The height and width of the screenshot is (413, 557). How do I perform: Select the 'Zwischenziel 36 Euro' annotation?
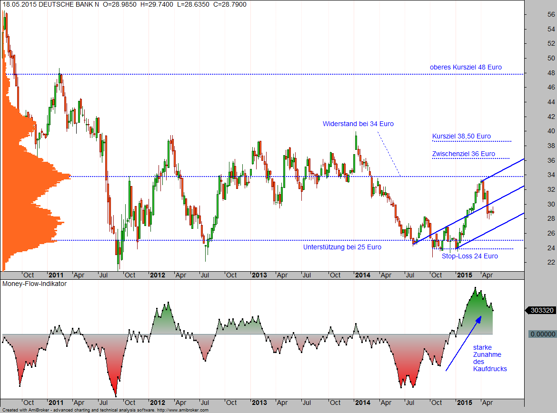[x=464, y=154]
